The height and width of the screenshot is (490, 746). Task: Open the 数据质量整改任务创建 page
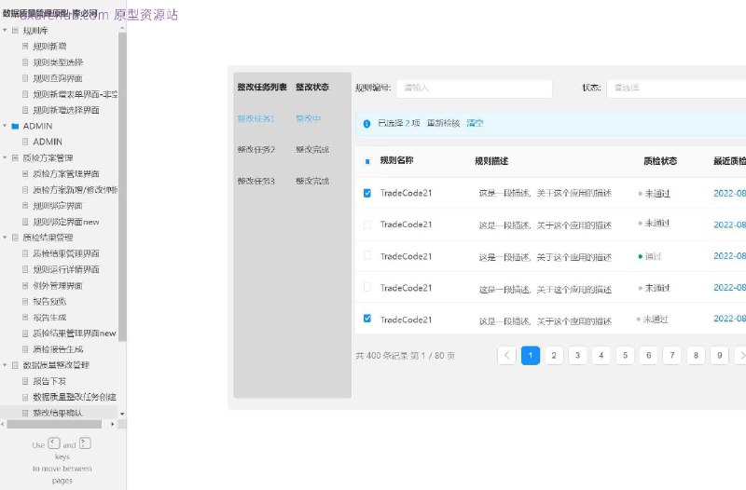click(x=75, y=397)
